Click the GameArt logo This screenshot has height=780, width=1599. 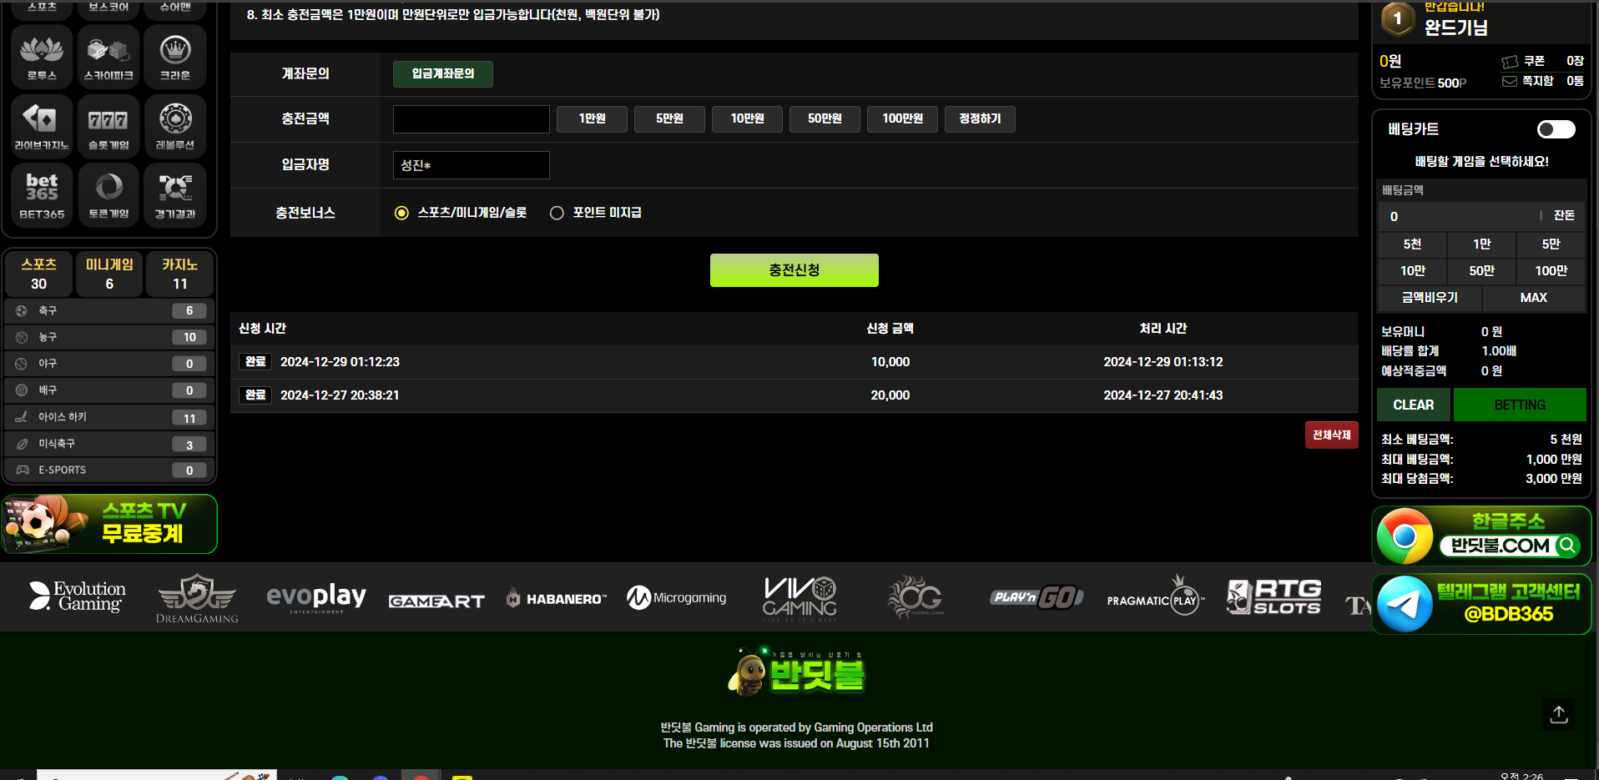(x=436, y=601)
